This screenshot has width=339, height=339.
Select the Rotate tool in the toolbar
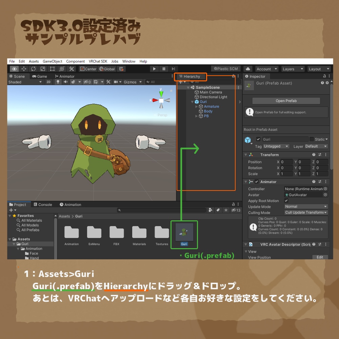33,69
